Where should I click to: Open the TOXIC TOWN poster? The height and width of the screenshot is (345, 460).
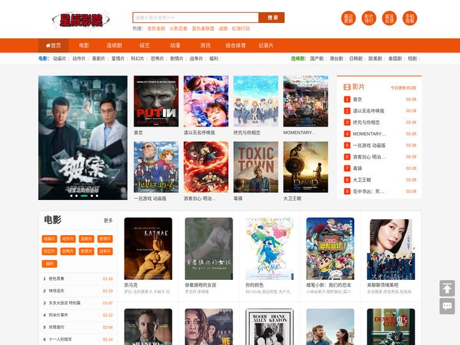click(256, 167)
